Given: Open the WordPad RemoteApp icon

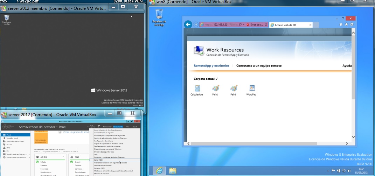Looking at the screenshot, I should click(251, 89).
